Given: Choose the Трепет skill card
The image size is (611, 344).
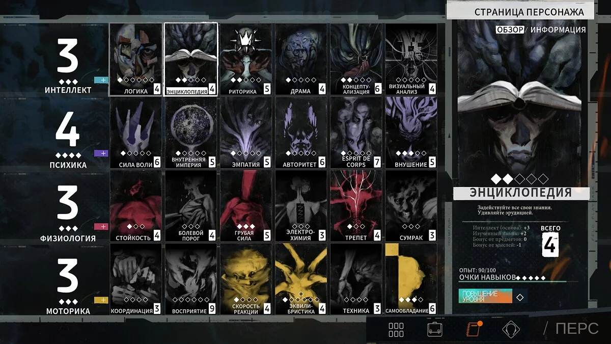Looking at the screenshot, I should 356,206.
